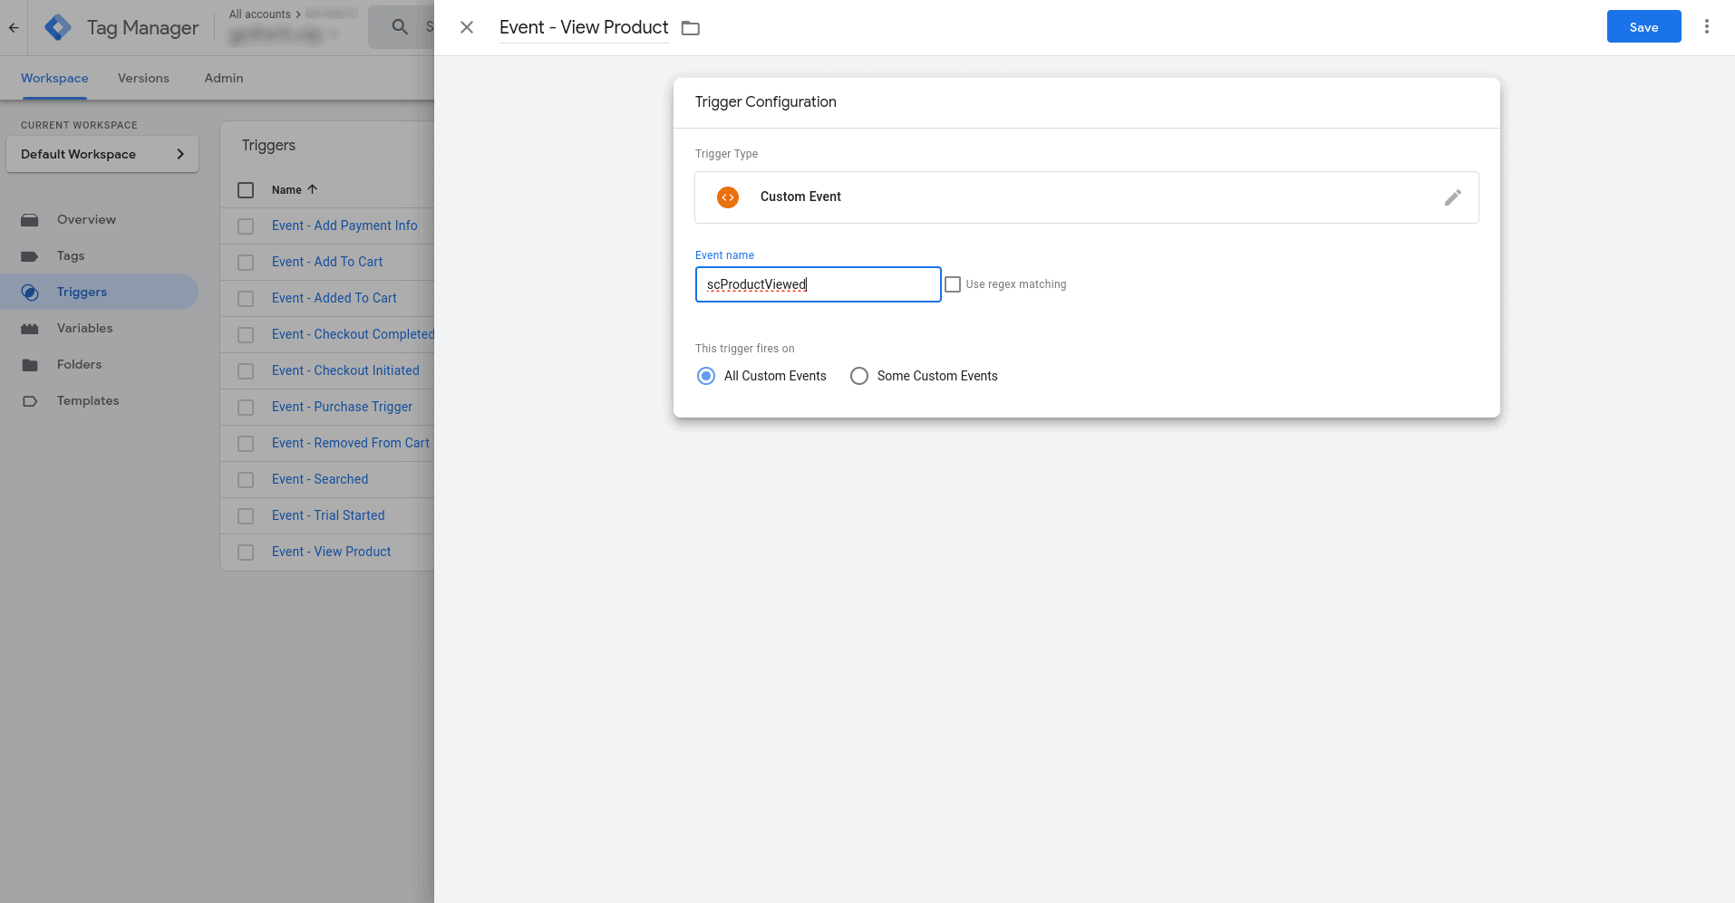Click the back arrow in top-left corner

coord(14,27)
